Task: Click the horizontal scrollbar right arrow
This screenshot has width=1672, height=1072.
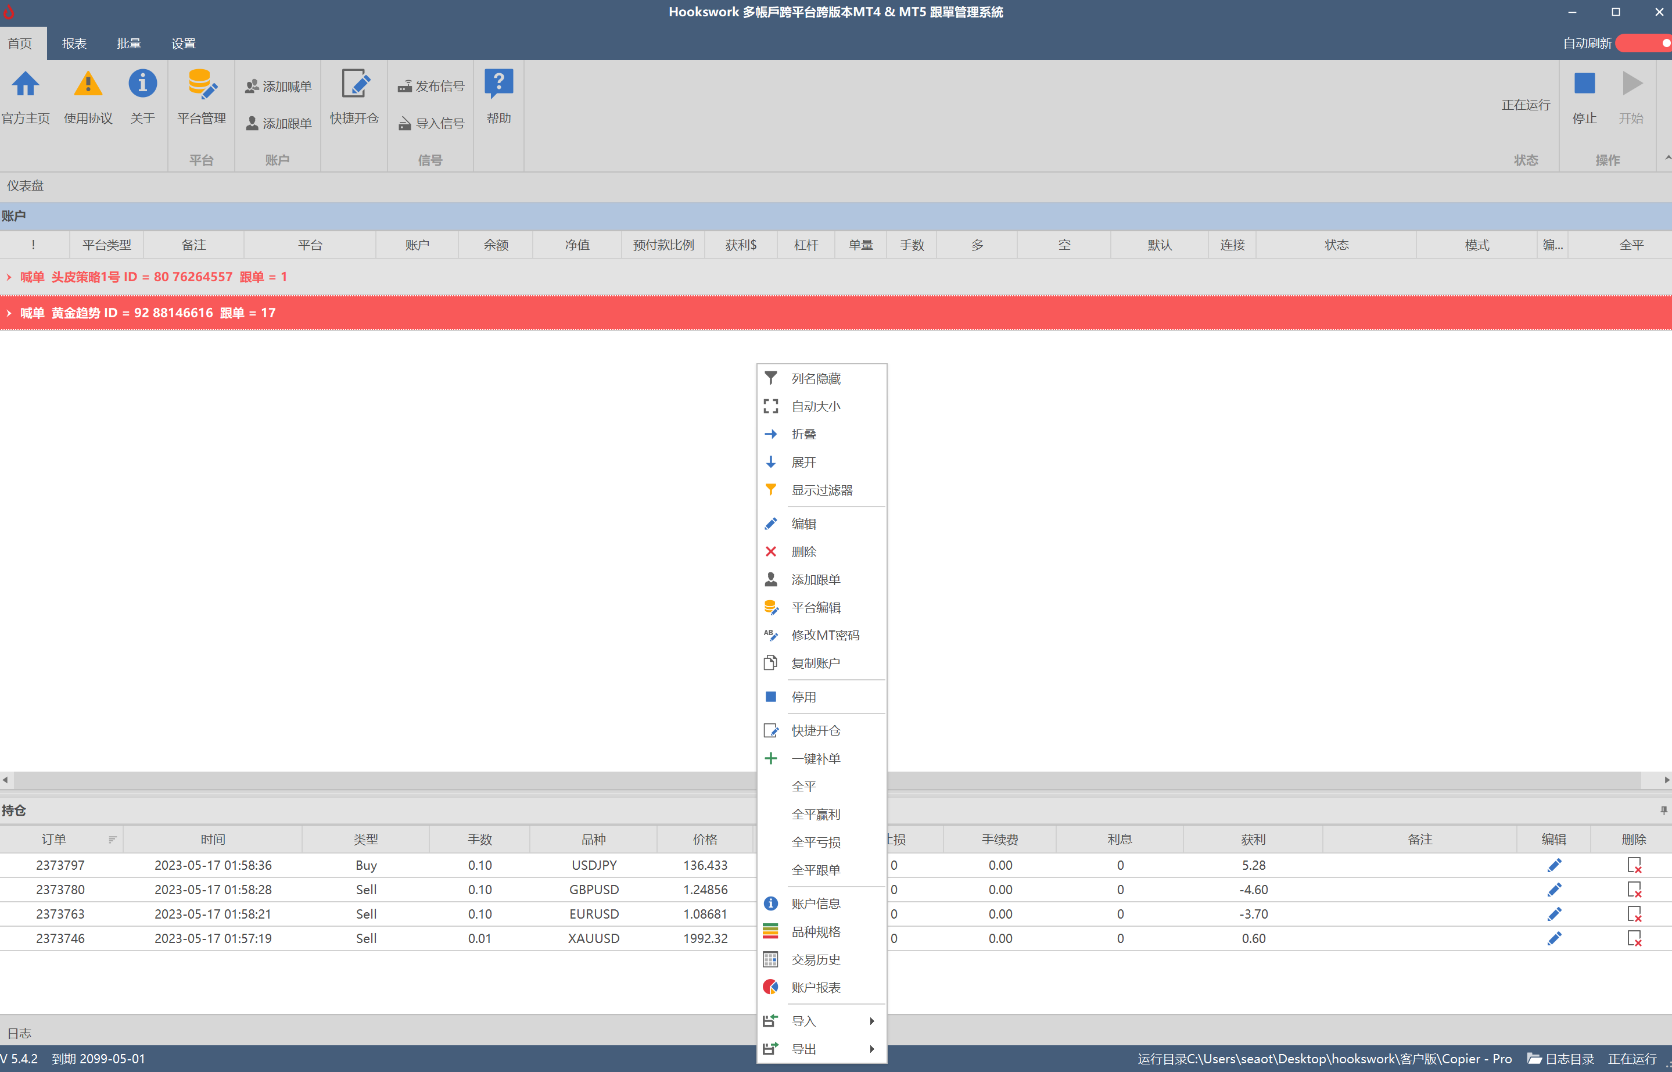Action: [1666, 780]
